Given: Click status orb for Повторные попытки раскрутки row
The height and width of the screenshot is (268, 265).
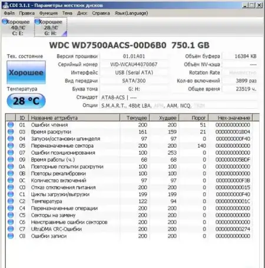Looking at the screenshot, I should (11, 166).
